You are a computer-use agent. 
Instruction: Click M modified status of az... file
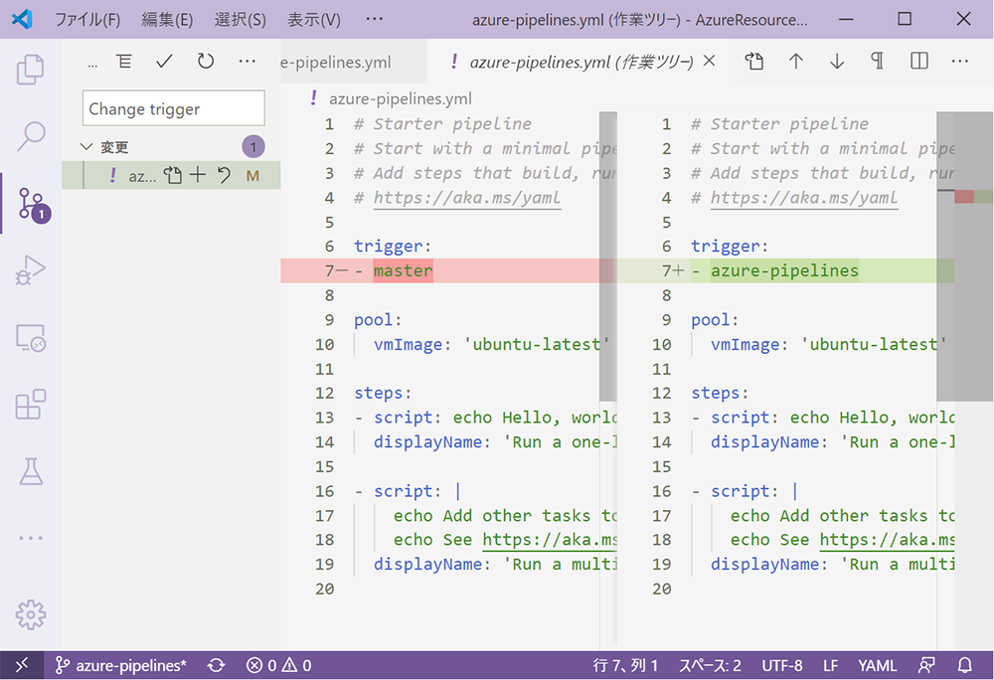click(252, 176)
